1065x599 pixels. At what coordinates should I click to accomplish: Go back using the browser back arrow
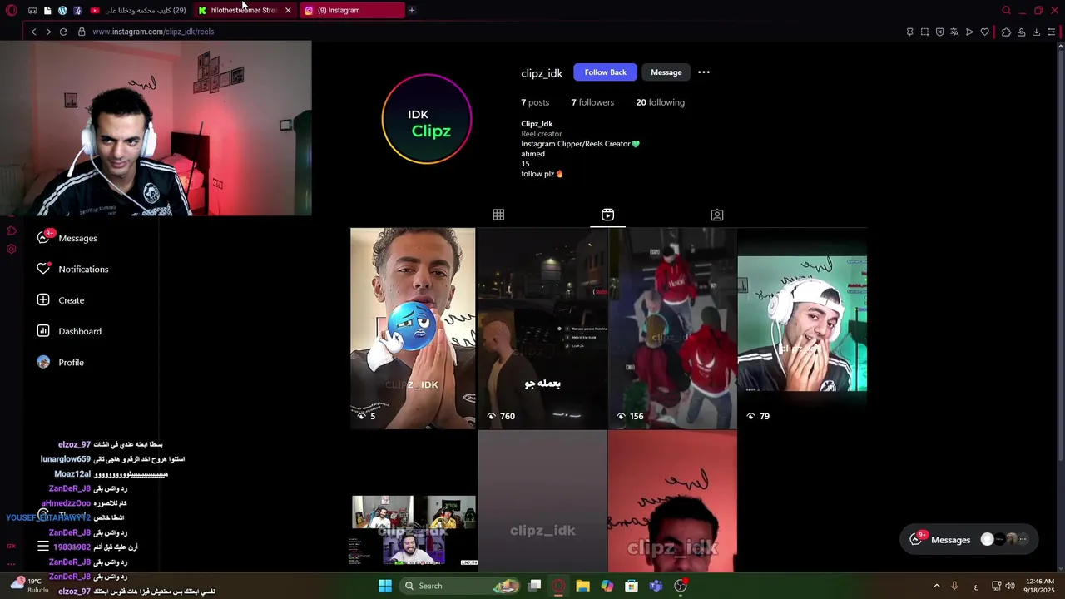coord(33,32)
